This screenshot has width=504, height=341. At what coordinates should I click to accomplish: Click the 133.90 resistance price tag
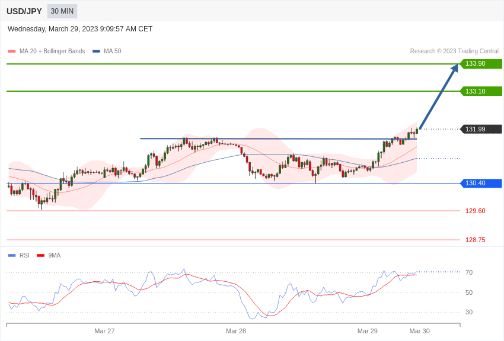point(481,63)
